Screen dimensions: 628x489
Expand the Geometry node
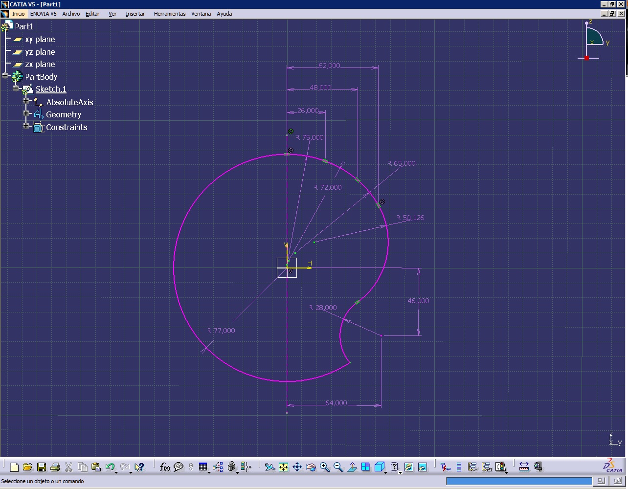26,113
